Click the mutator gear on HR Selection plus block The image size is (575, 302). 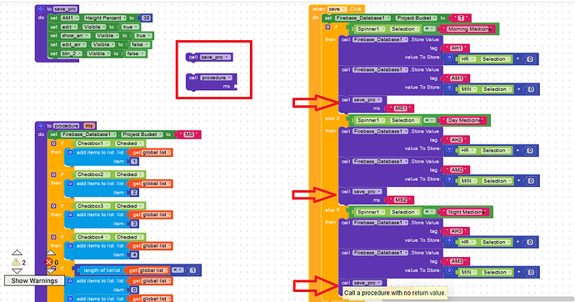(x=449, y=58)
